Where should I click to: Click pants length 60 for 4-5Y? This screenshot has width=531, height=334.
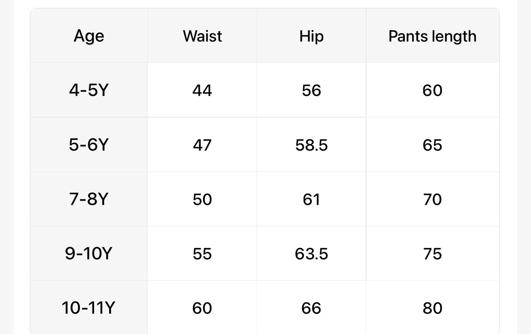432,91
